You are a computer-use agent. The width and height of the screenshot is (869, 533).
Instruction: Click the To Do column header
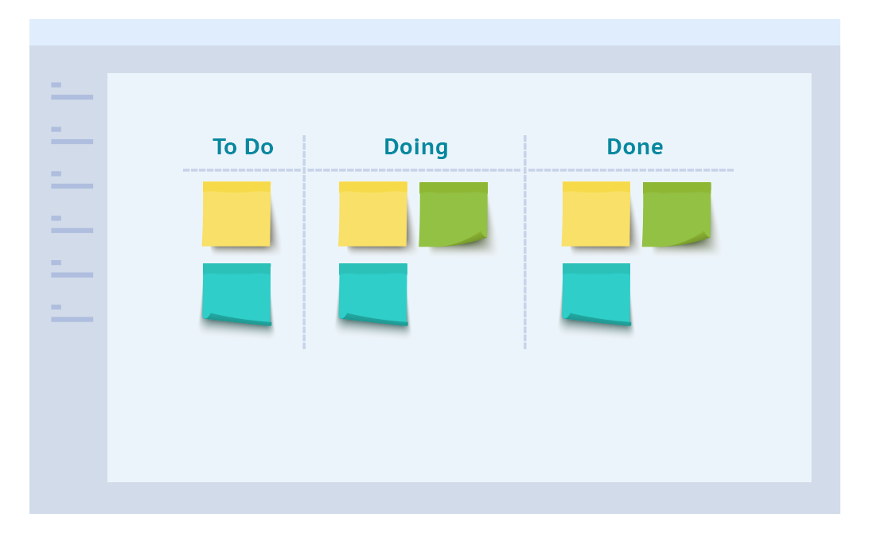pyautogui.click(x=243, y=147)
